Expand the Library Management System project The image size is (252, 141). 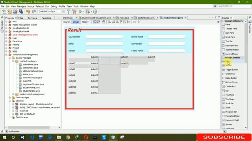tap(6, 35)
